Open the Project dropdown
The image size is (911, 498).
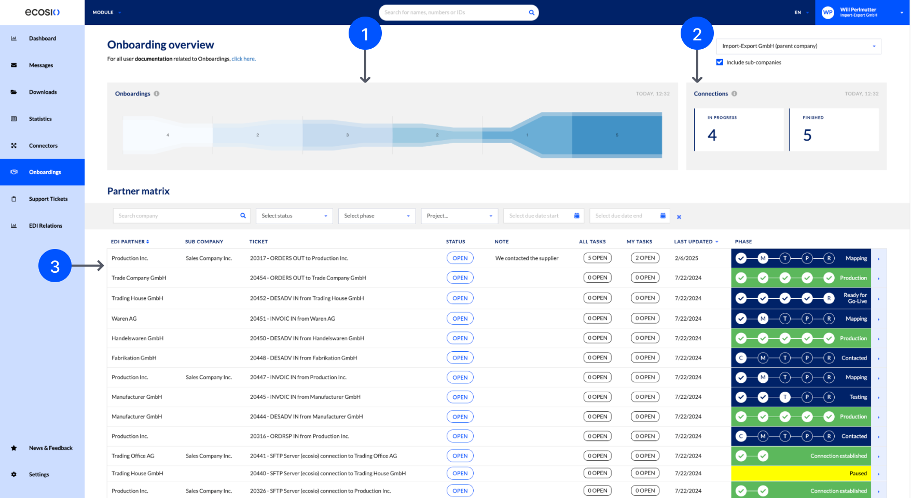pyautogui.click(x=459, y=216)
